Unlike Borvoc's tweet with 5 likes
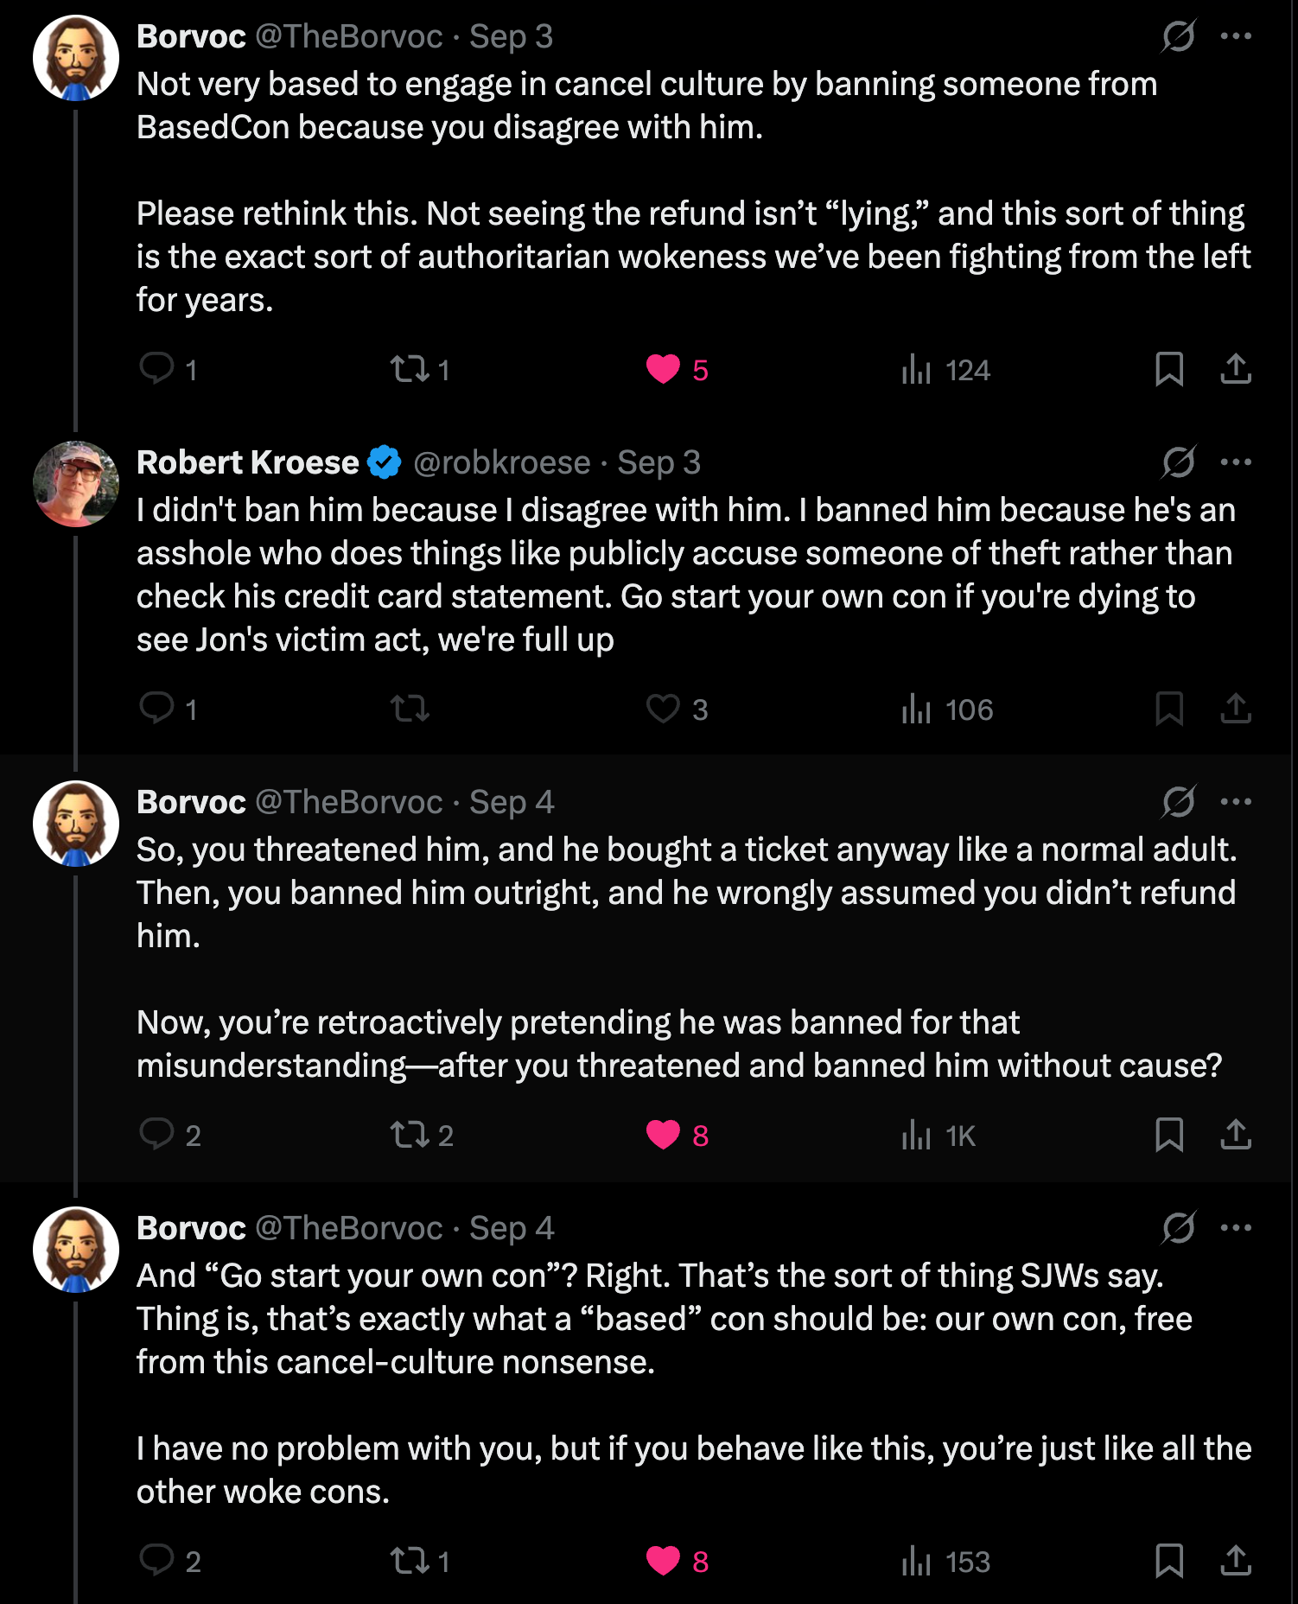Image resolution: width=1298 pixels, height=1604 pixels. tap(664, 369)
